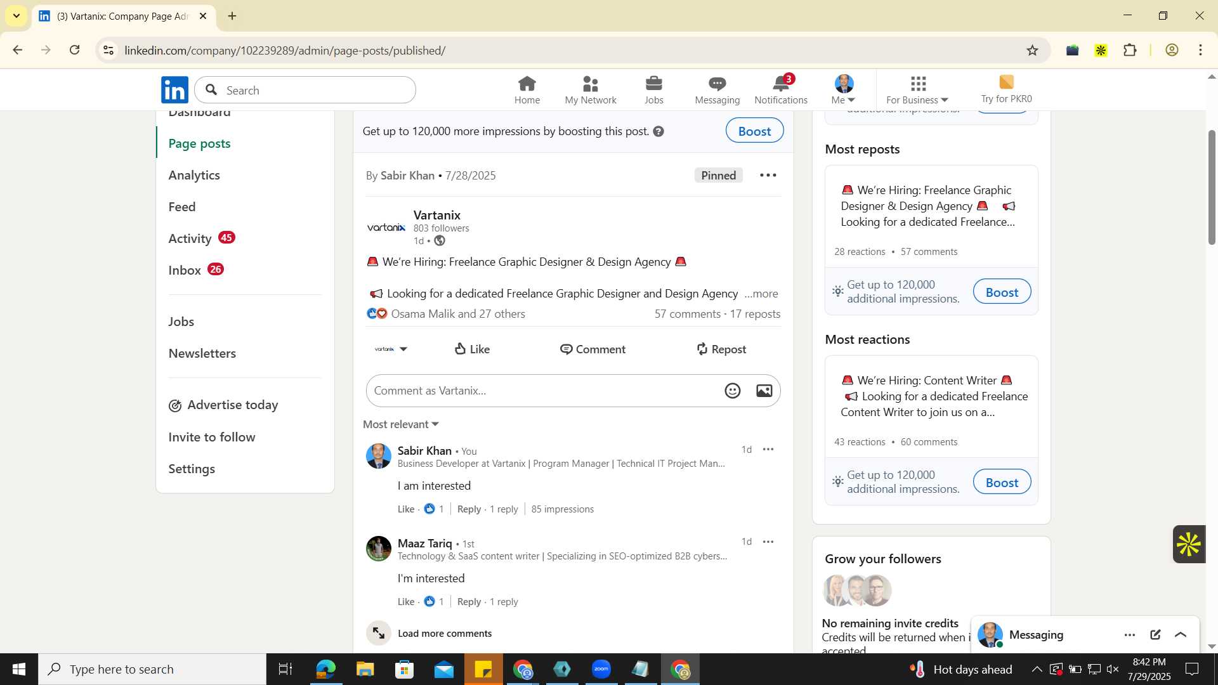Open page Settings in the sidebar
Viewport: 1218px width, 685px height.
(192, 469)
